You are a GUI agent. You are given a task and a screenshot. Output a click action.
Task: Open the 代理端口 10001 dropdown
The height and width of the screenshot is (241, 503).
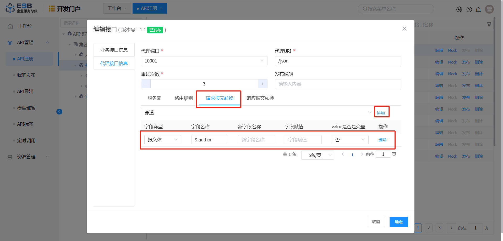click(204, 61)
